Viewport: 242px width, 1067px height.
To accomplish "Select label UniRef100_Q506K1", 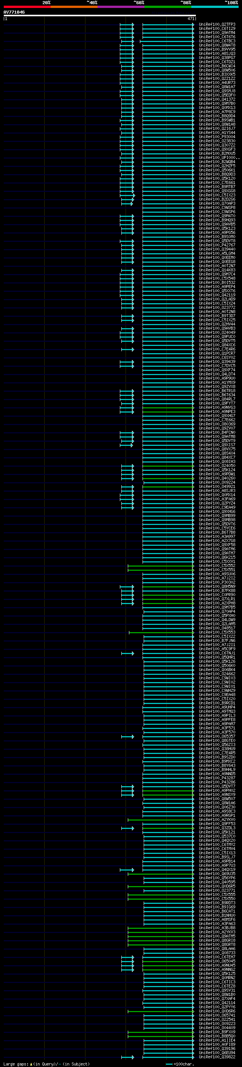I will (x=217, y=170).
